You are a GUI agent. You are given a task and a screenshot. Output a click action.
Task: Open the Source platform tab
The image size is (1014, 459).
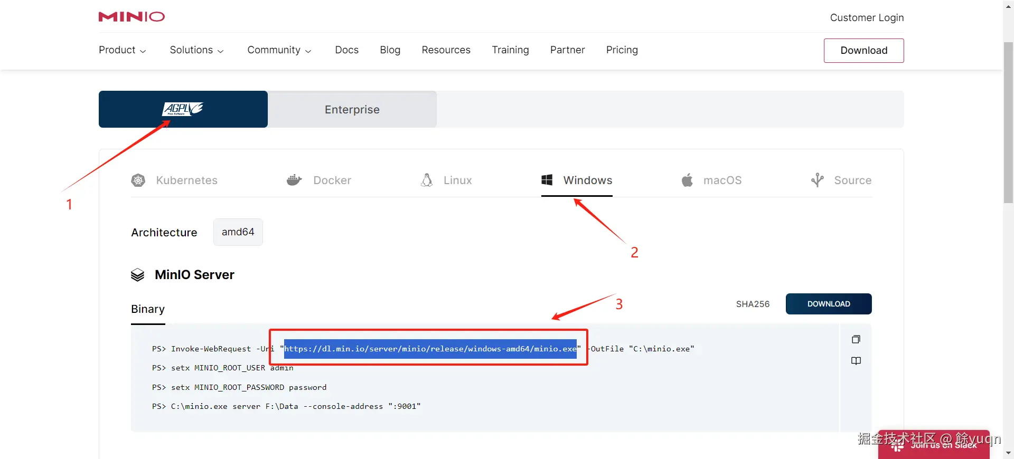pyautogui.click(x=841, y=180)
